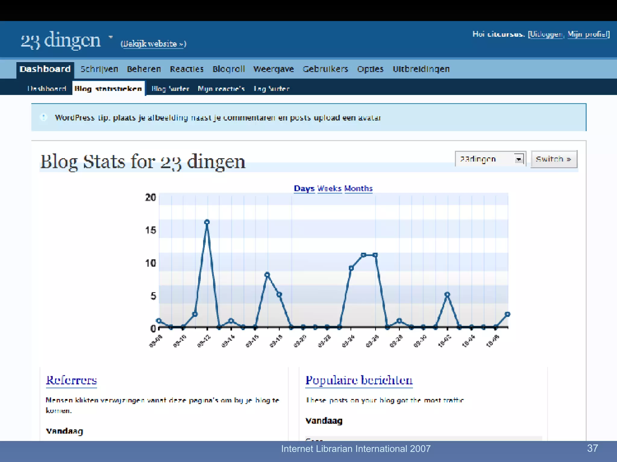Select the Opties tab
Screen dimensions: 617x462
pyautogui.click(x=370, y=69)
